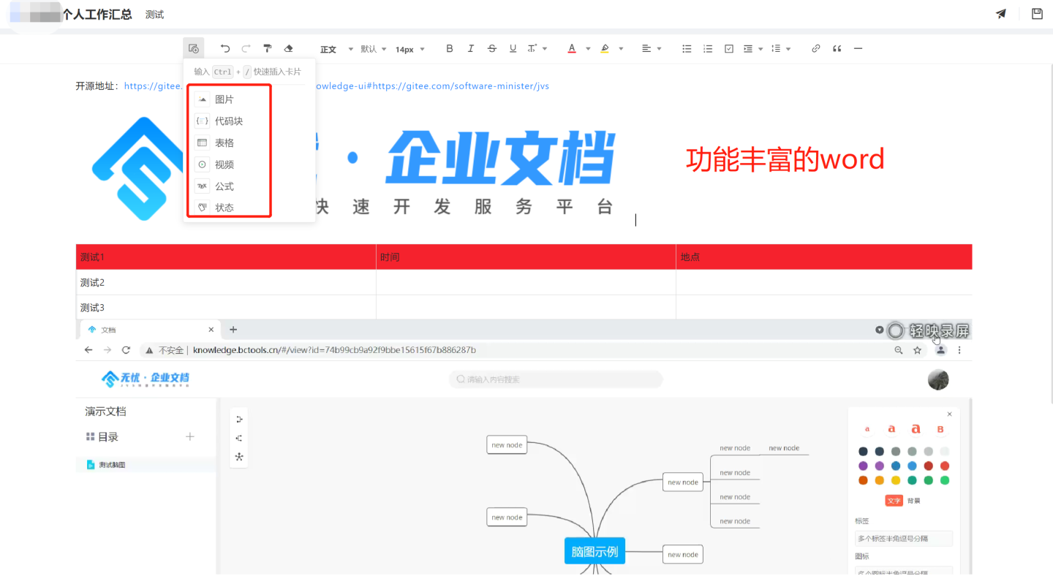The image size is (1053, 576).
Task: Choose 视频 from the insert menu
Action: [x=249, y=164]
